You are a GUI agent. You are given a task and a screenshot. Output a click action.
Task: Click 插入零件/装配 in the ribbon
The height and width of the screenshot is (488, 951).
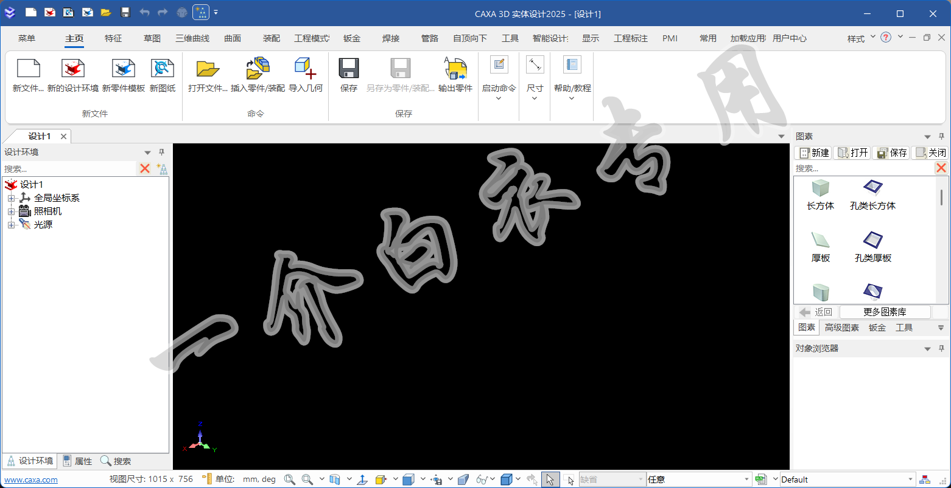click(x=258, y=69)
